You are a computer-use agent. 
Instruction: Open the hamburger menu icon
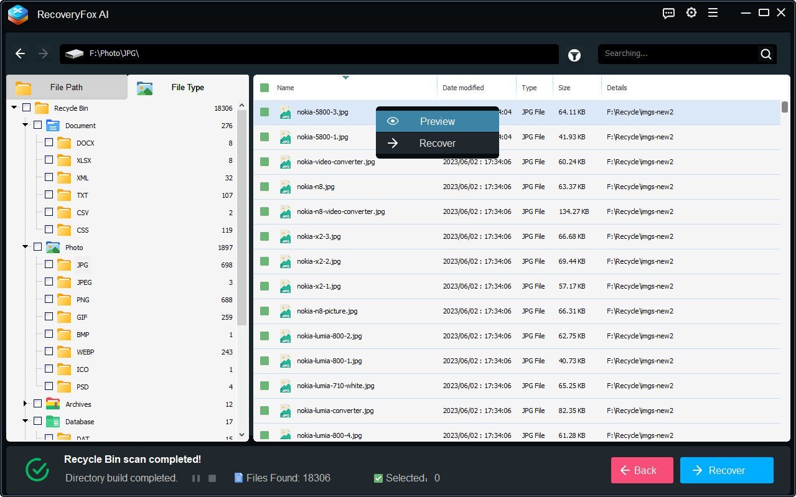click(713, 13)
